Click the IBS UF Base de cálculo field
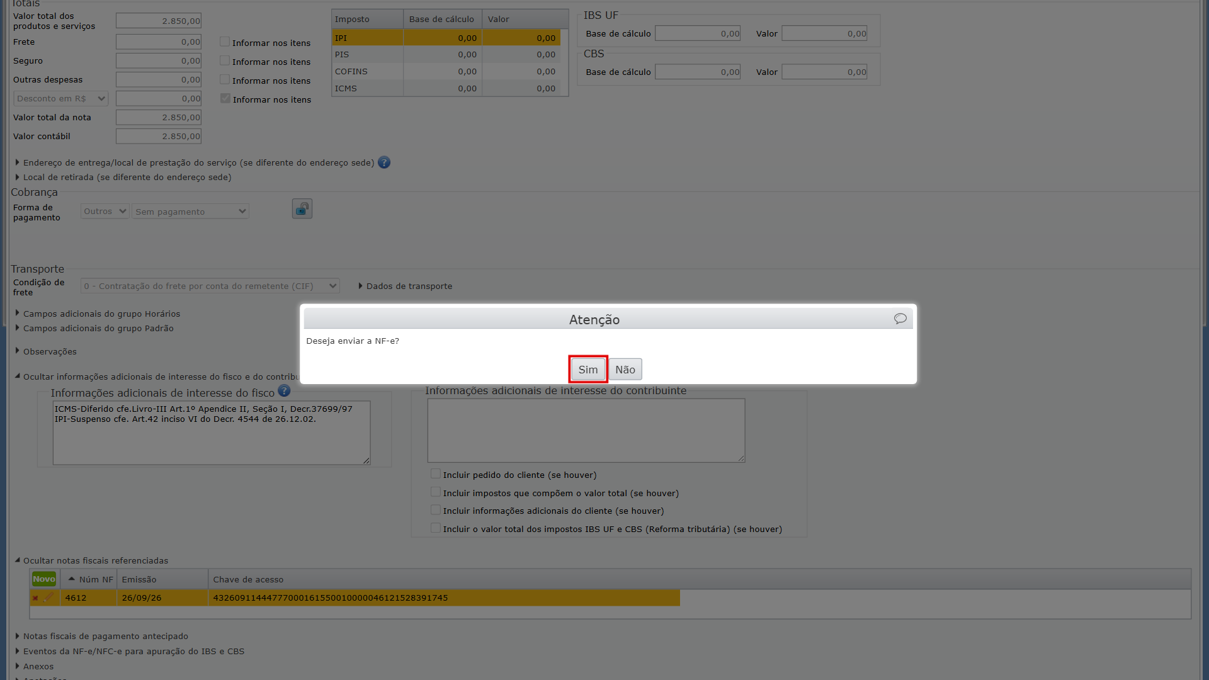The image size is (1209, 680). [698, 33]
